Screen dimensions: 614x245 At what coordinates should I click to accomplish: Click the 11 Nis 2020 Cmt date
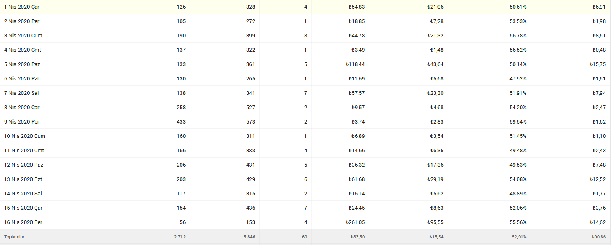(24, 151)
